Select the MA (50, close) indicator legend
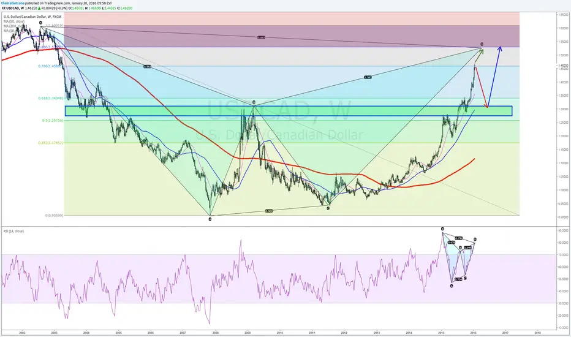Image resolution: width=571 pixels, height=337 pixels. pos(14,21)
